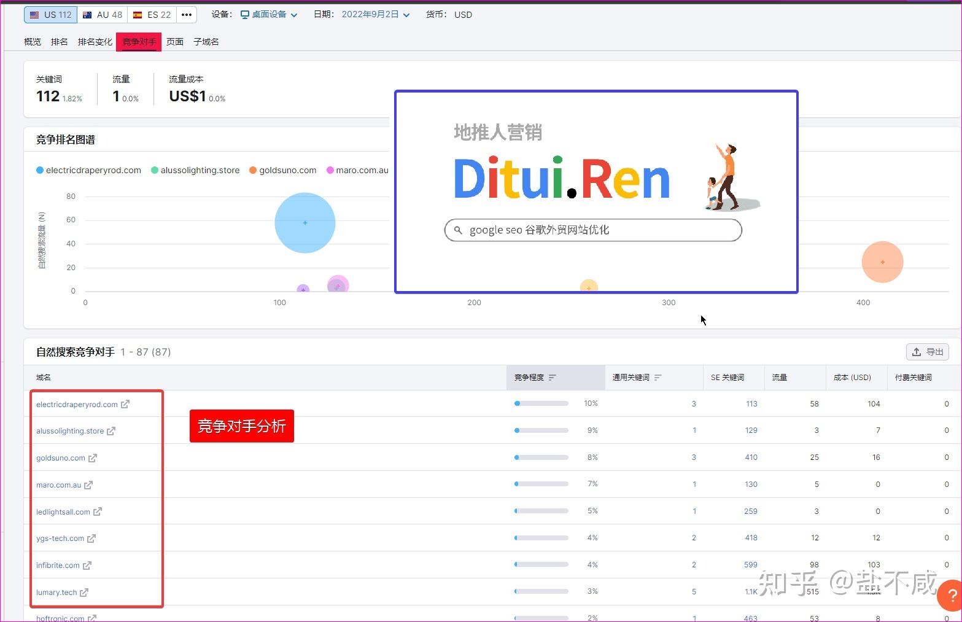
Task: Click the orange help question mark icon
Action: (950, 596)
